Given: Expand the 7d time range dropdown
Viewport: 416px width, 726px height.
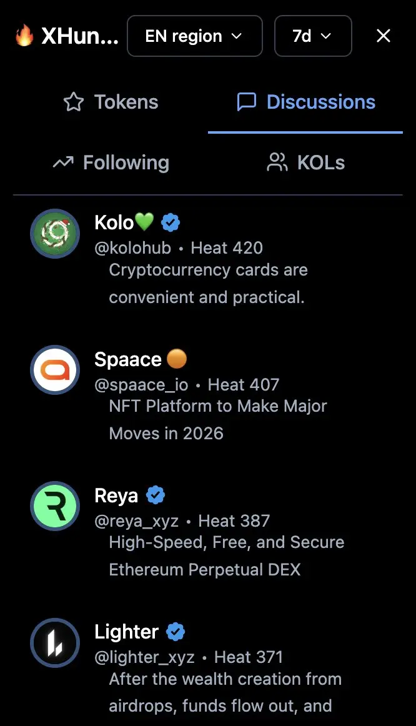Looking at the screenshot, I should tap(312, 36).
